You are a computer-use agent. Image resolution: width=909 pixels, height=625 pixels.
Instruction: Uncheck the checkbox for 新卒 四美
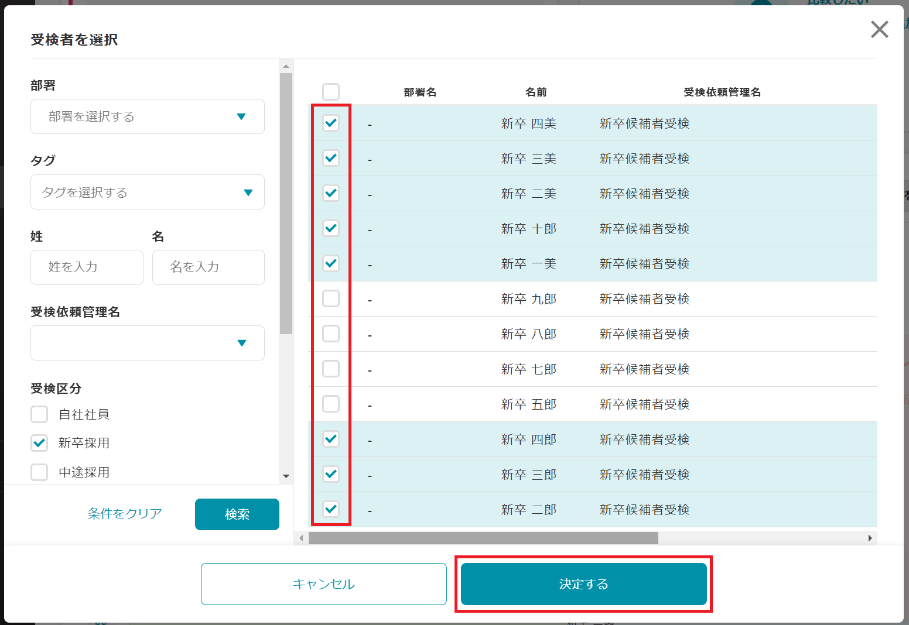331,123
